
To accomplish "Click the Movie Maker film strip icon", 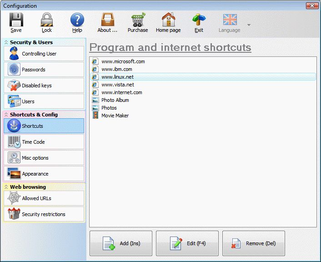I will 95,116.
